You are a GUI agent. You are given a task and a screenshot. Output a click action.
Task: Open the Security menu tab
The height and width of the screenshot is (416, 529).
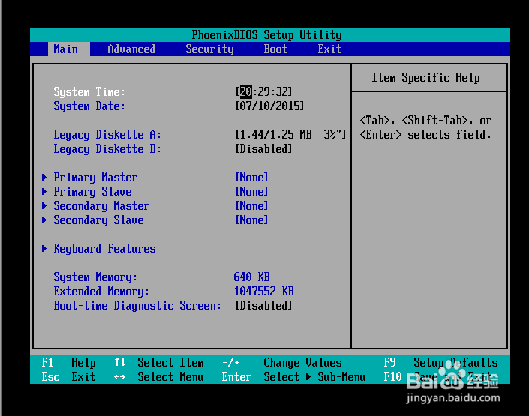(x=209, y=49)
